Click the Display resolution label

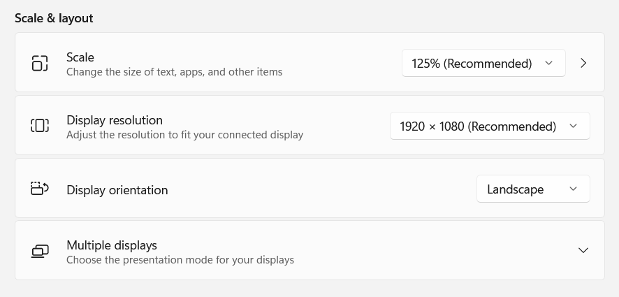[115, 120]
